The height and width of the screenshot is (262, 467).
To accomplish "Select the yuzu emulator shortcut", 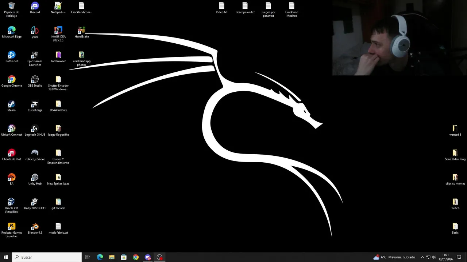I will (x=35, y=32).
